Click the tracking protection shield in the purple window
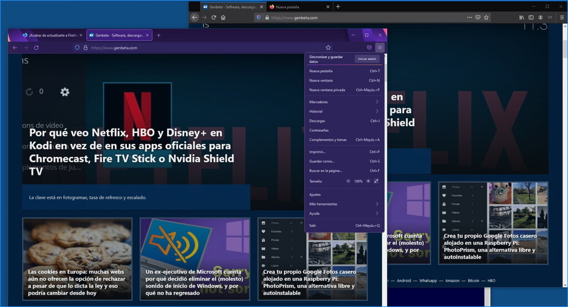The height and width of the screenshot is (307, 568). pos(77,48)
